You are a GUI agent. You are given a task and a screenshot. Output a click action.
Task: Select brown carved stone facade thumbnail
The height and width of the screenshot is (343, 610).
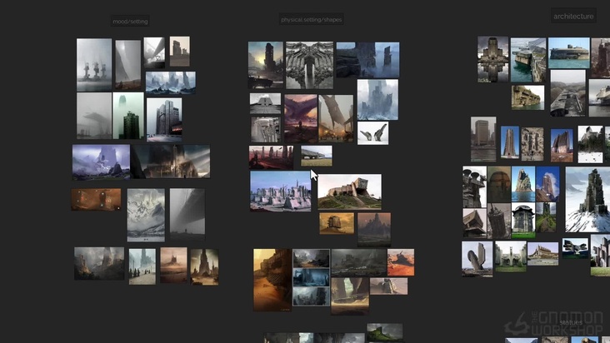click(x=532, y=144)
